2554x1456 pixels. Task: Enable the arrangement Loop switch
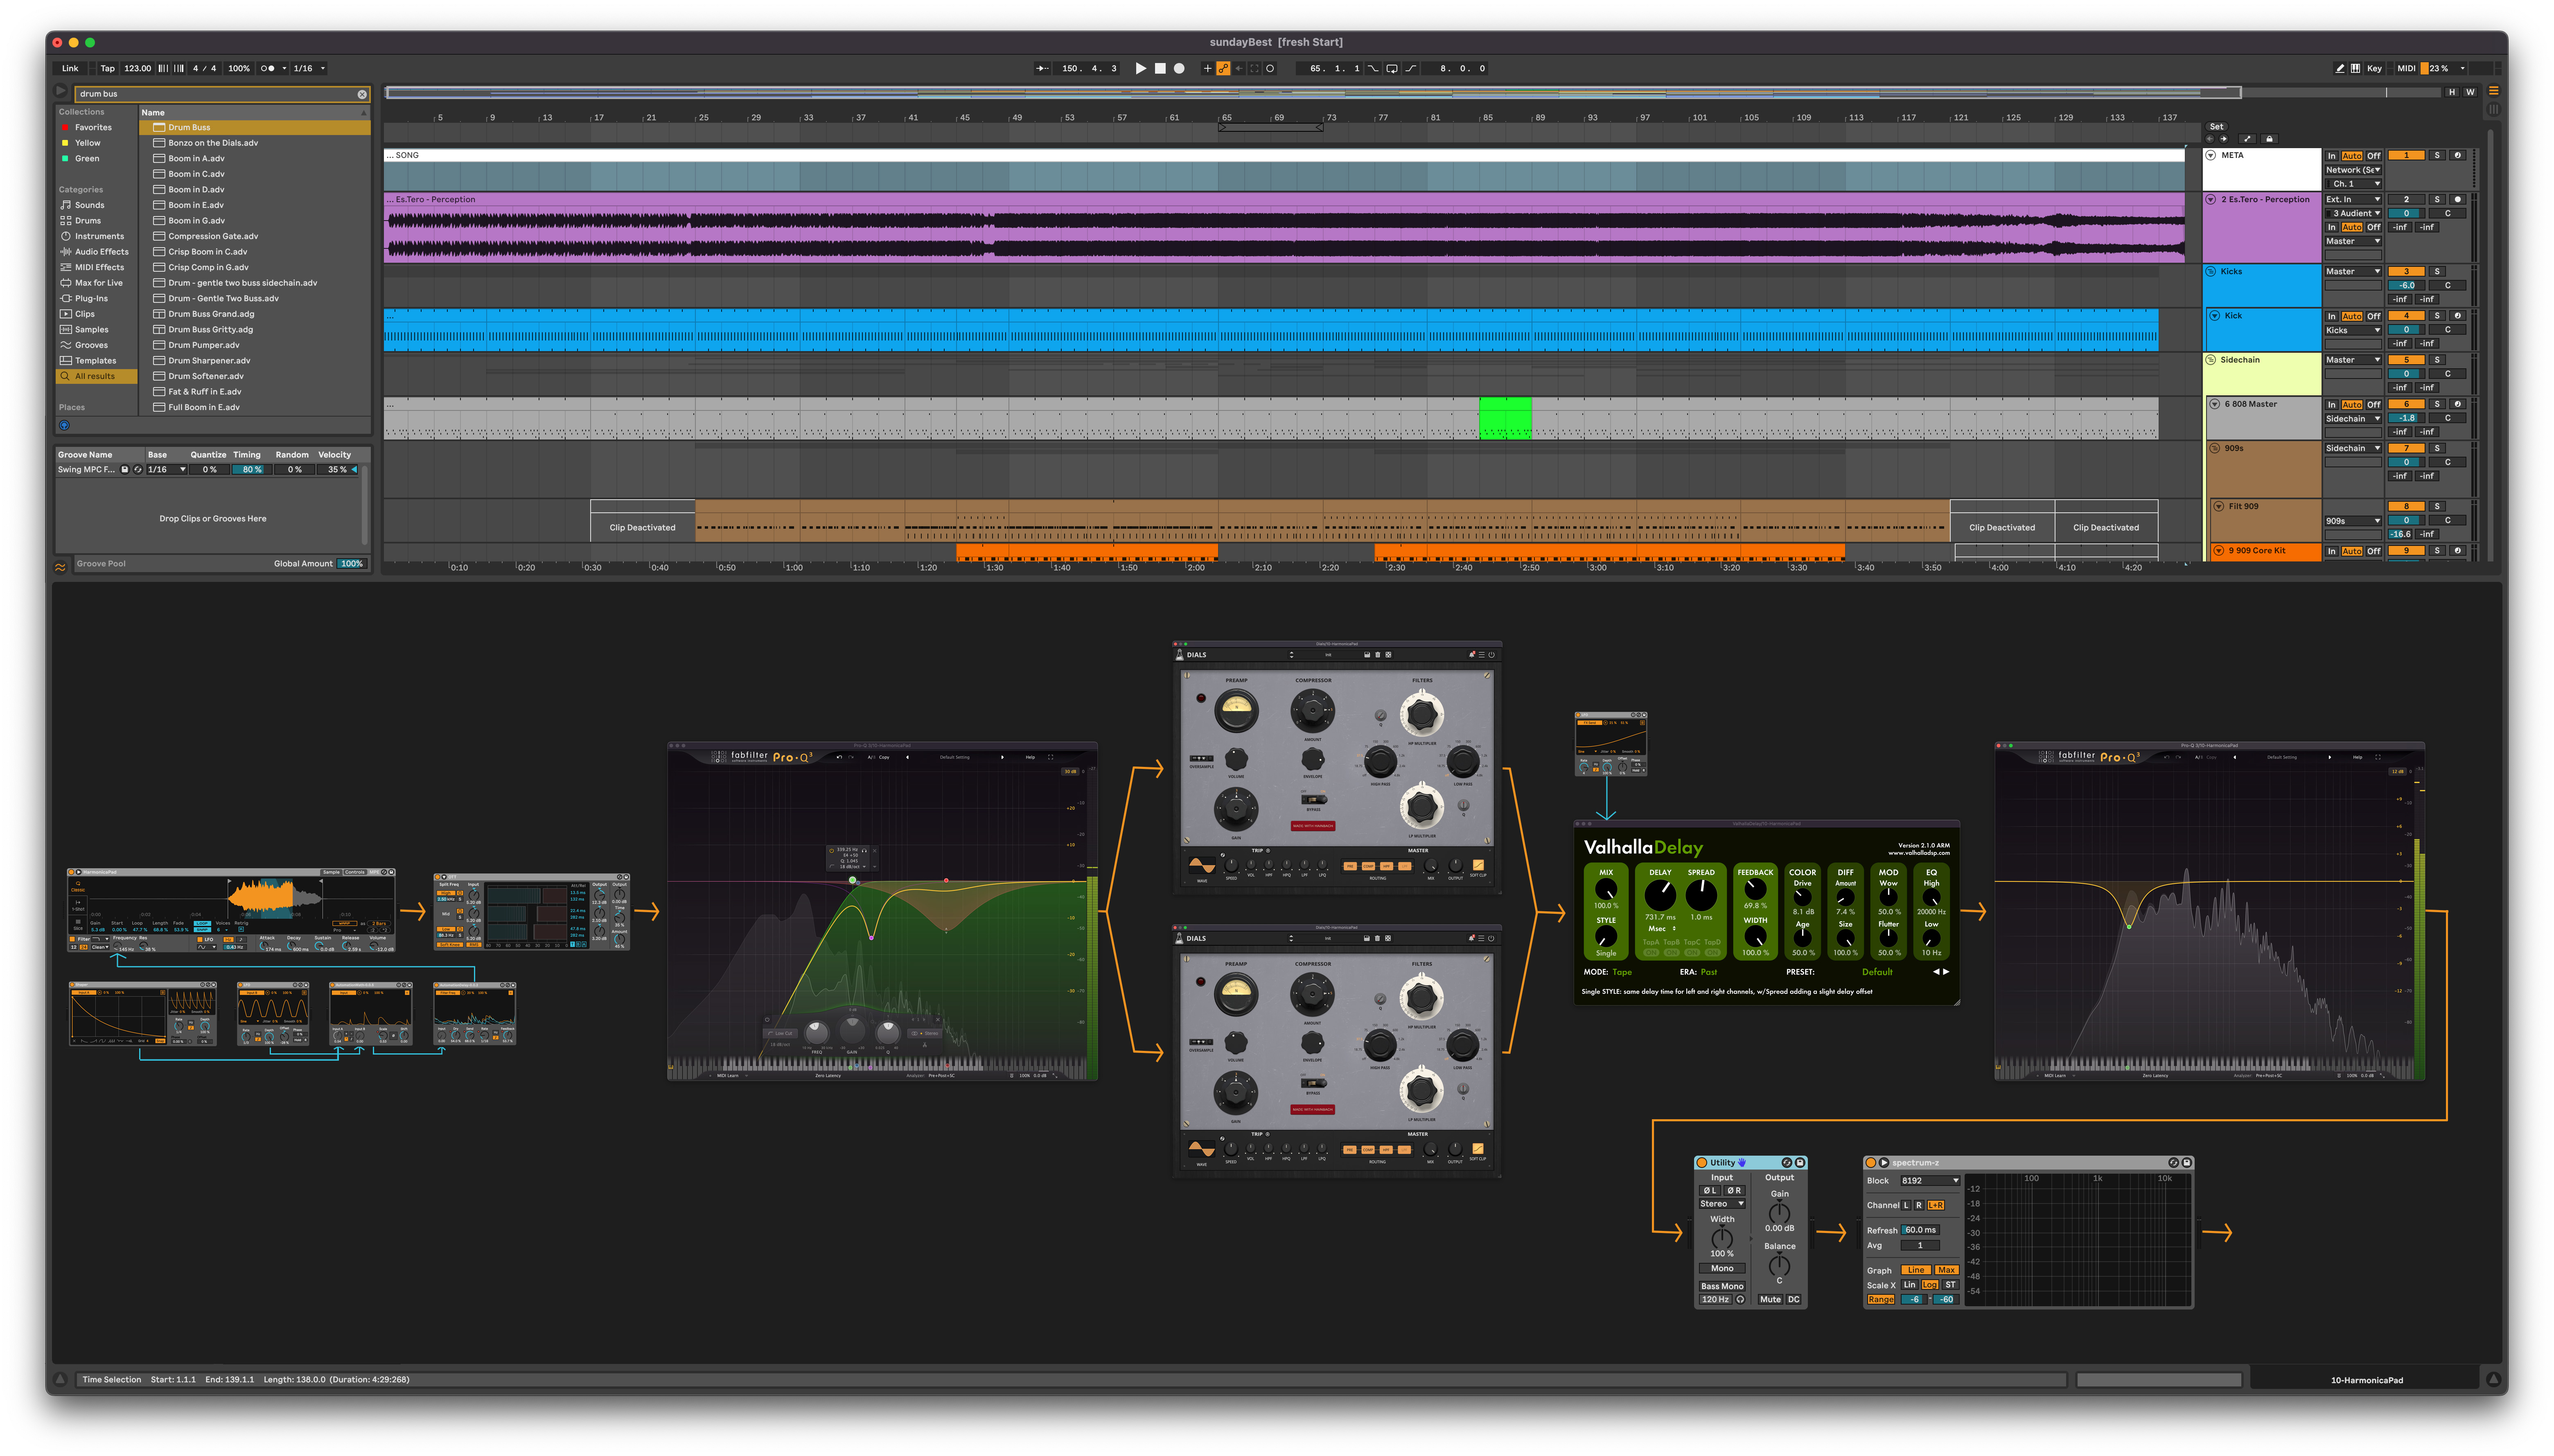tap(1391, 68)
